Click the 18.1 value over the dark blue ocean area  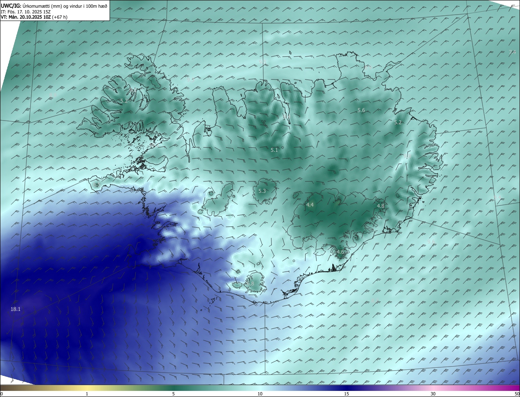[x=15, y=309]
